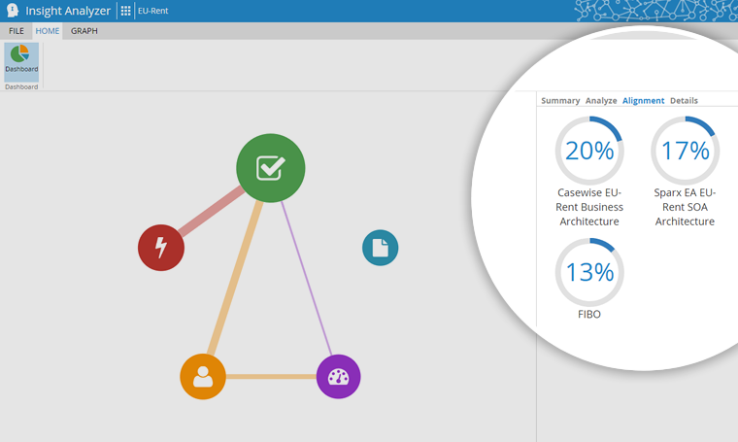The height and width of the screenshot is (442, 738).
Task: Click Sparx EA EU-Rent SOA Architecture label
Action: [685, 207]
